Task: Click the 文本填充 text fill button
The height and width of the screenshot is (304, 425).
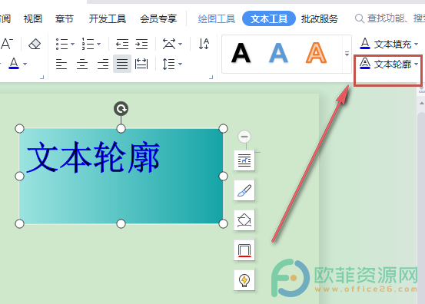Action: pyautogui.click(x=385, y=44)
